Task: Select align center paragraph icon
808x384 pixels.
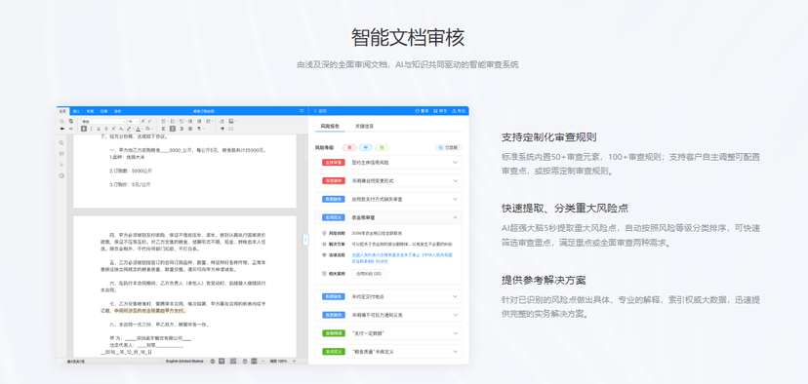Action: coord(173,129)
